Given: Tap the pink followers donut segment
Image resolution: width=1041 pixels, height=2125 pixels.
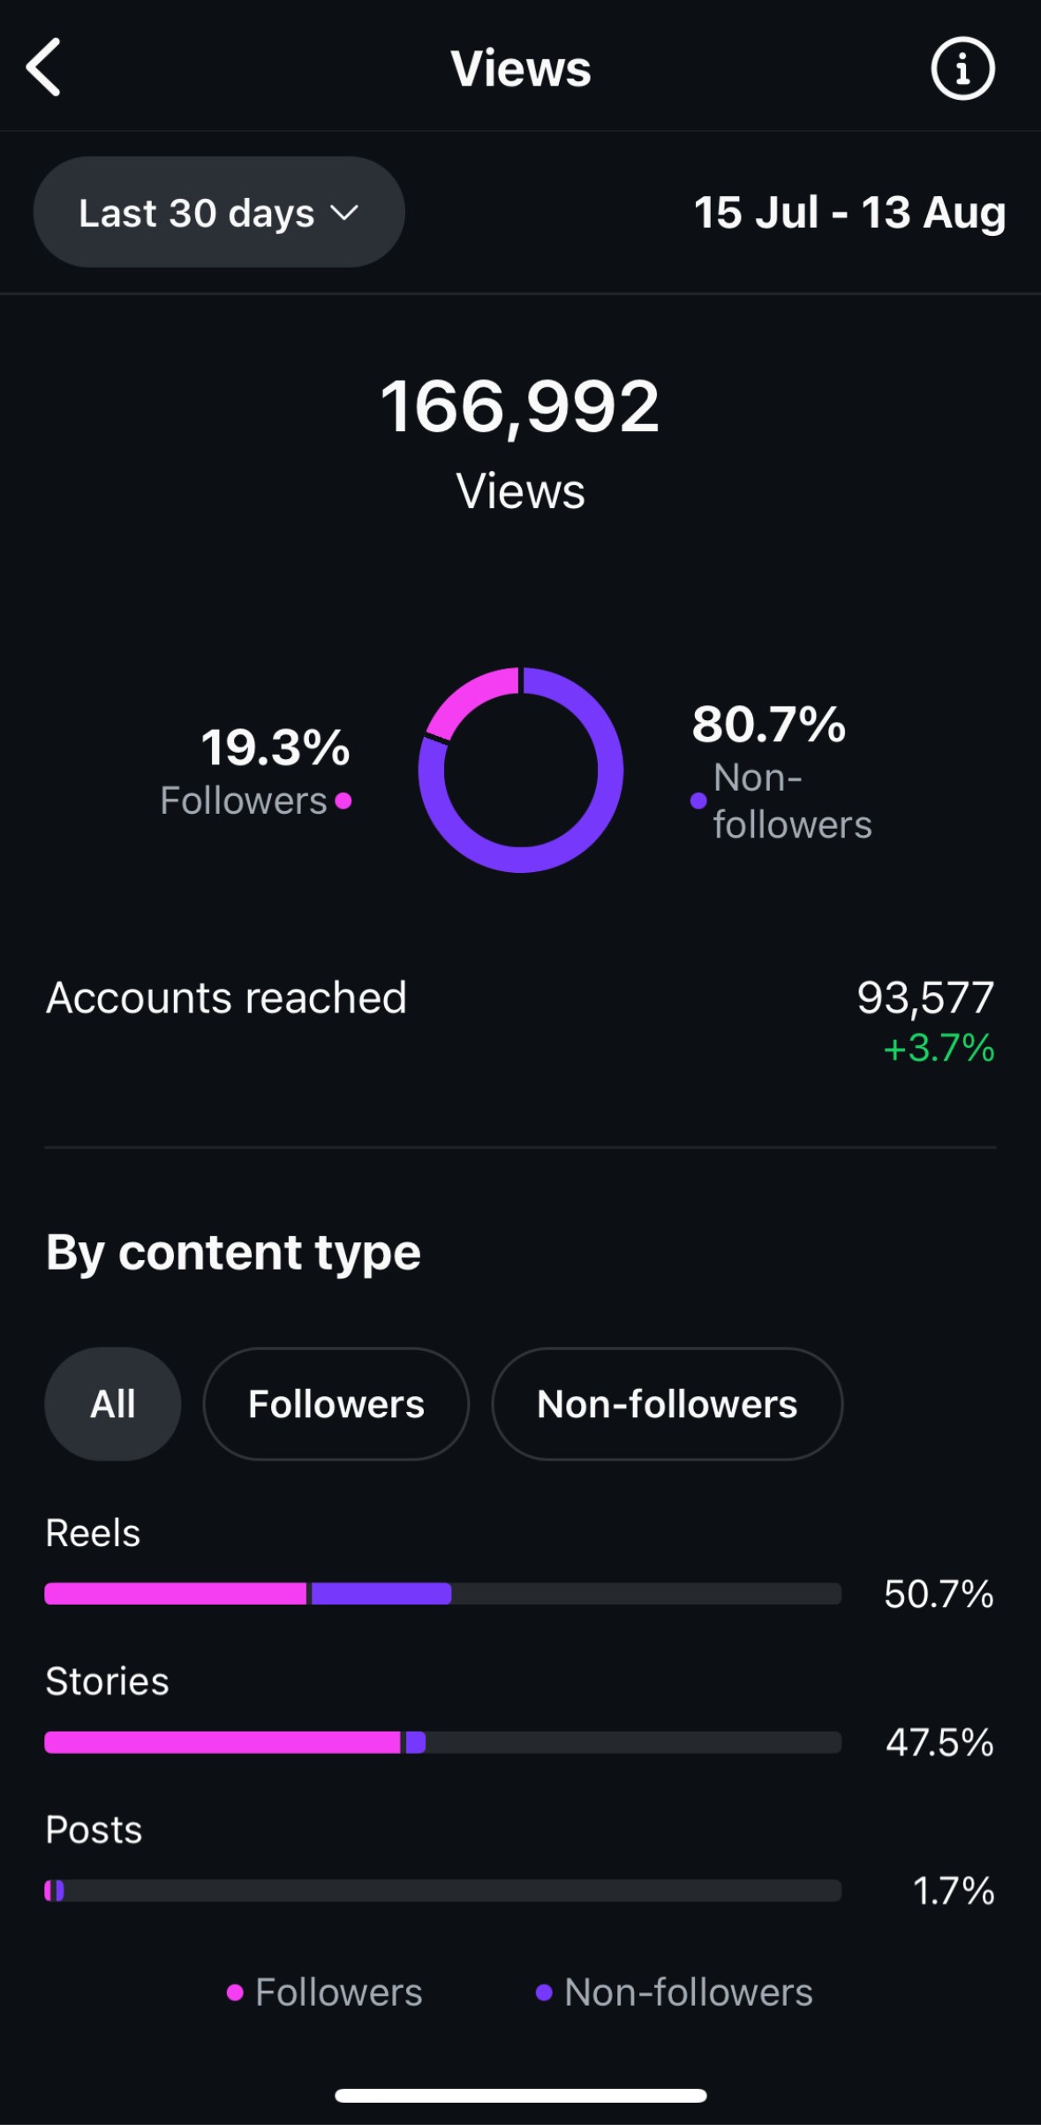Looking at the screenshot, I should coord(468,698).
